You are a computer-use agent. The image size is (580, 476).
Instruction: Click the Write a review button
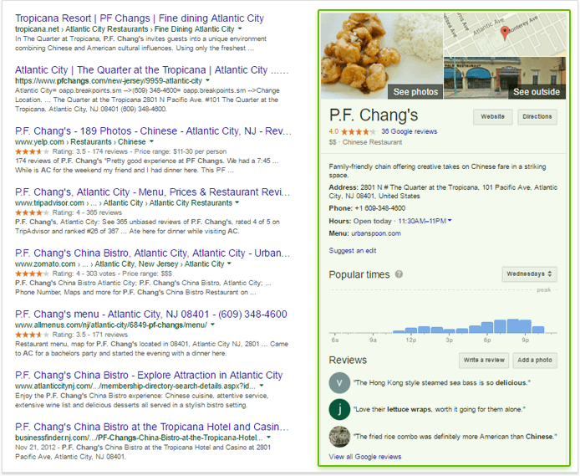point(484,361)
